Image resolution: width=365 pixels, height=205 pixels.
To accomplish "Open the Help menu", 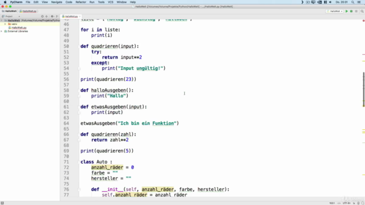I will (133, 2).
